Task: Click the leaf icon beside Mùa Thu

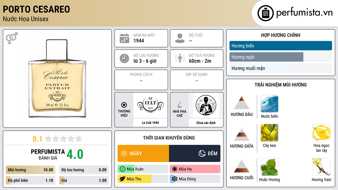Action: [x=122, y=179]
